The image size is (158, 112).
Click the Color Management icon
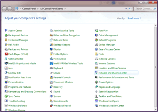pos(96,35)
